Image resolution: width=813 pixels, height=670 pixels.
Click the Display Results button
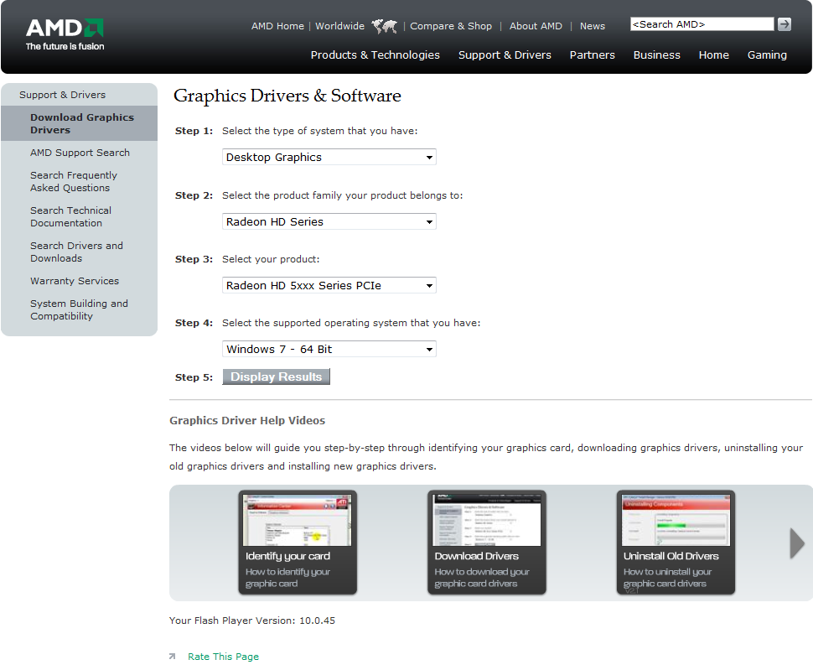point(277,377)
